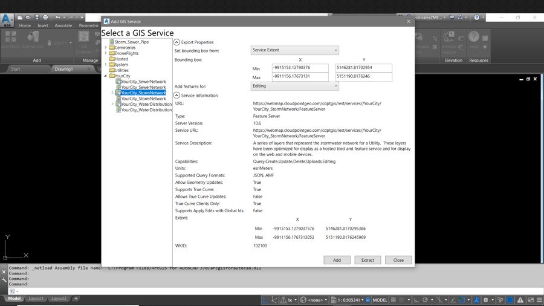The image size is (544, 306).
Task: Click the world globe coordinate system icon in status bar
Action: click(303, 300)
